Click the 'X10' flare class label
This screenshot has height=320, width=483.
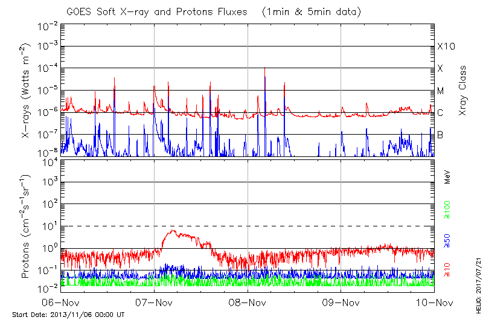pyautogui.click(x=445, y=46)
